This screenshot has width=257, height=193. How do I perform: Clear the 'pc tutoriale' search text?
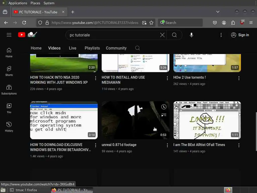click(x=162, y=35)
